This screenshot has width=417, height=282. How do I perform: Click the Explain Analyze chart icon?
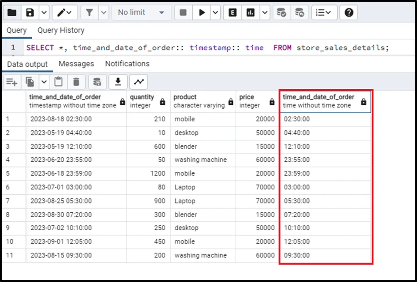[x=251, y=13]
